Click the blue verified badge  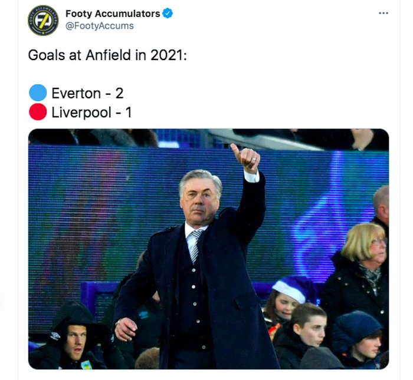[168, 14]
